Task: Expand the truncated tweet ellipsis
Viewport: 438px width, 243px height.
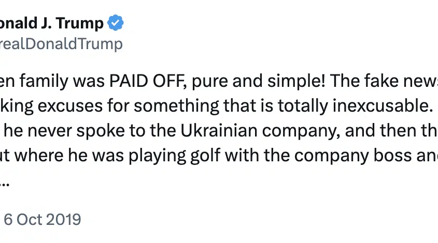Action: (x=5, y=185)
